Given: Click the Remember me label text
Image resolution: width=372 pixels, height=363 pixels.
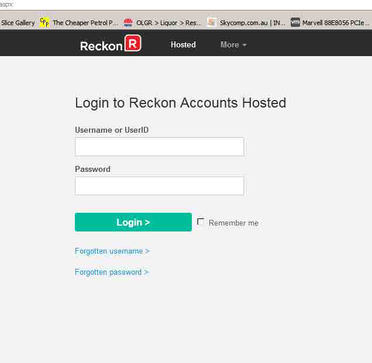Looking at the screenshot, I should point(233,223).
